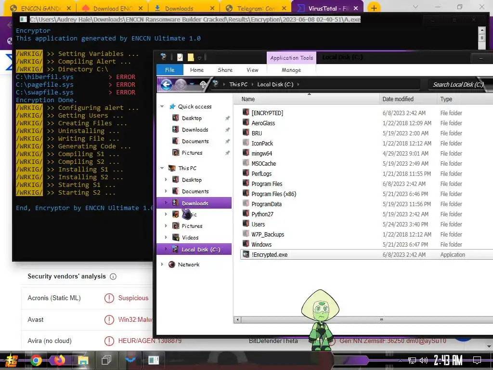493x370 pixels.
Task: Select the [ENCRYPTED] folder icon
Action: click(246, 112)
